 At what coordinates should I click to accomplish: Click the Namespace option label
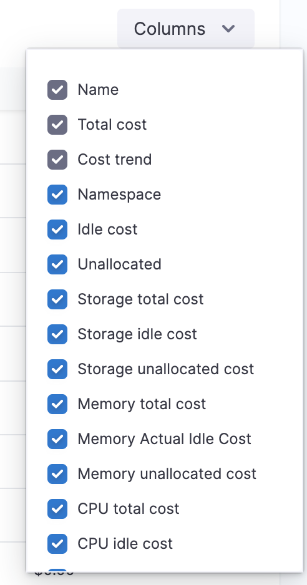(x=119, y=195)
